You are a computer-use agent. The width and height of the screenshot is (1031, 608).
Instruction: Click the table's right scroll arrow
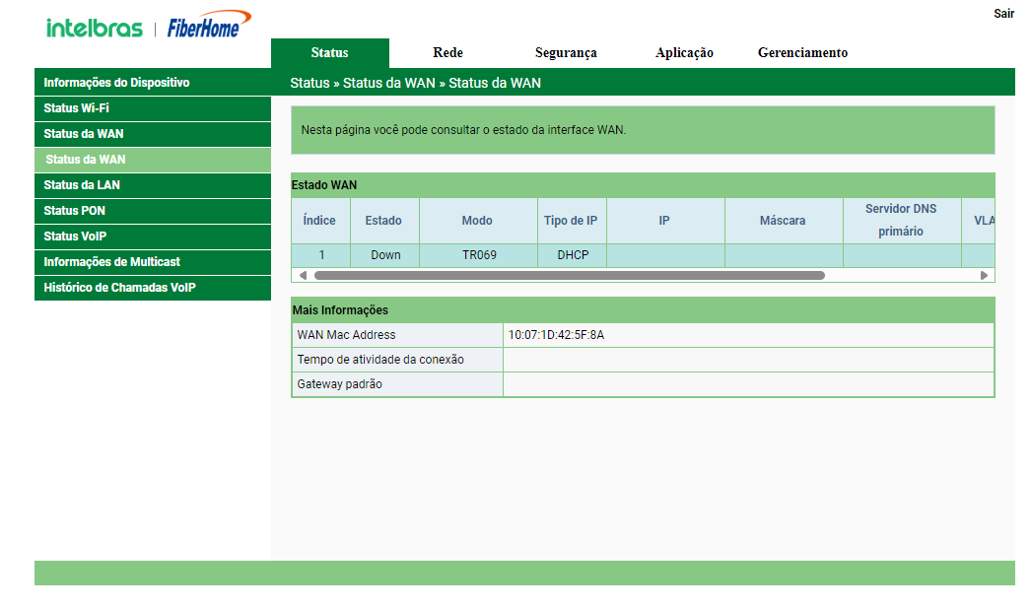click(x=985, y=275)
